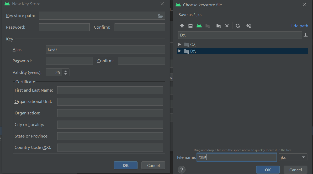This screenshot has height=174, width=313.
Task: Click the File name input field
Action: pos(236,157)
